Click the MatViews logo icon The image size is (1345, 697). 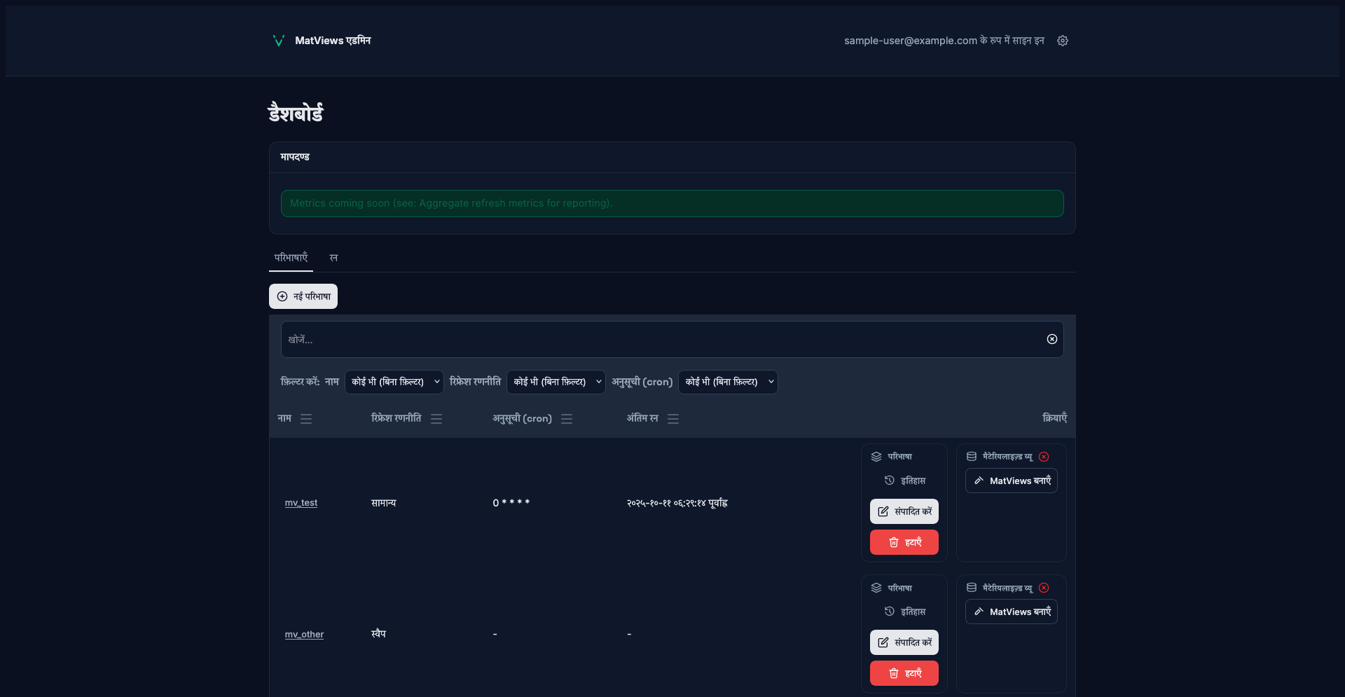pos(278,41)
